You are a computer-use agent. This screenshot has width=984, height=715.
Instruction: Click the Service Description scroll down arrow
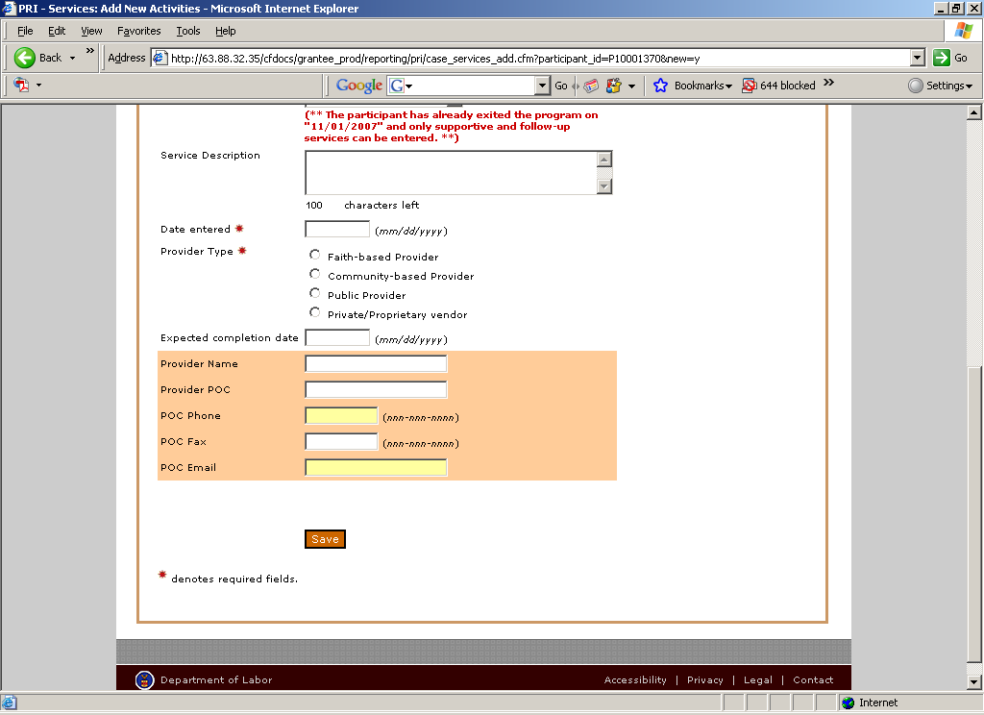(x=604, y=186)
